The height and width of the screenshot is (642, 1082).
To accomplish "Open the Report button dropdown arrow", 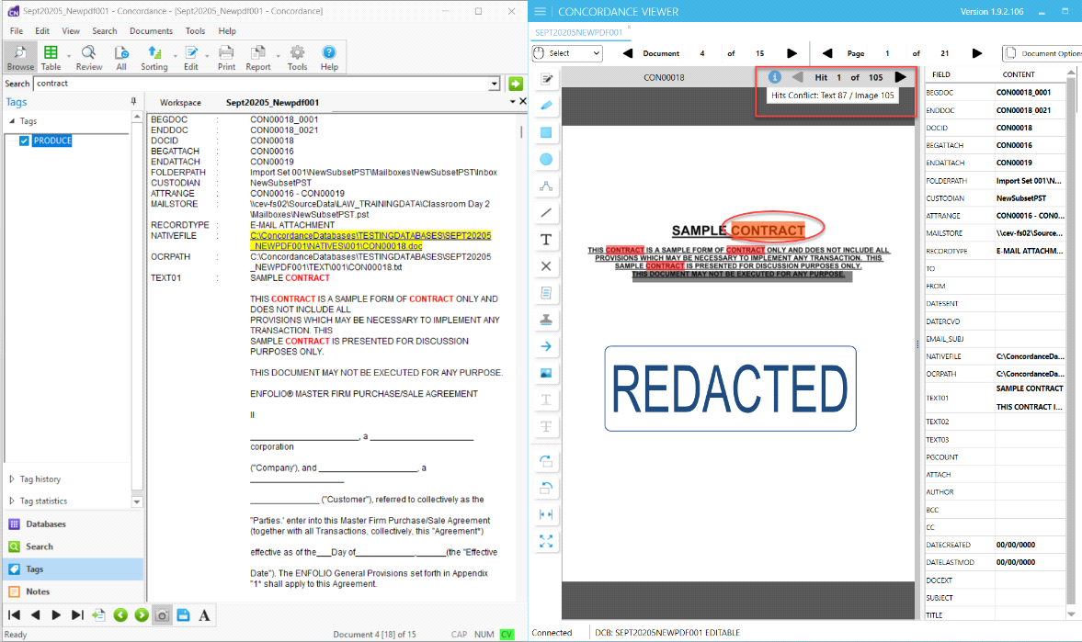I will [278, 56].
